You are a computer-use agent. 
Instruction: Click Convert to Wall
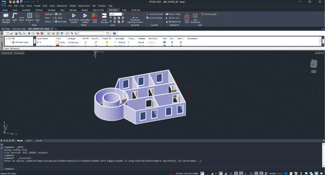[x=154, y=14]
